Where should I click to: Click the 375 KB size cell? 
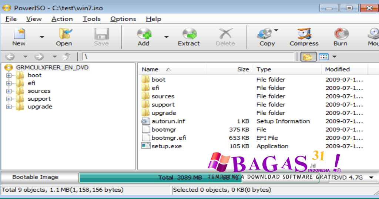click(239, 130)
